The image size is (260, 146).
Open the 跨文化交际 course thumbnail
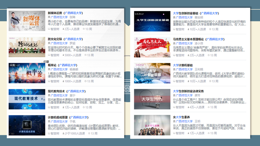tap(27, 47)
